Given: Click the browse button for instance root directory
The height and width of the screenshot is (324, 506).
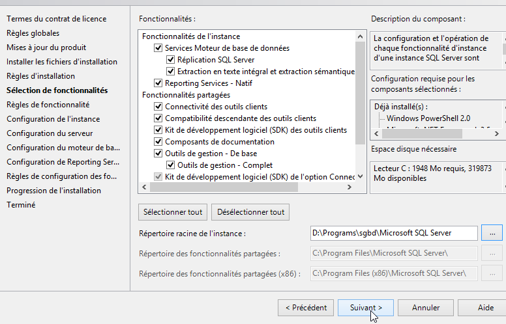Looking at the screenshot, I should (492, 233).
